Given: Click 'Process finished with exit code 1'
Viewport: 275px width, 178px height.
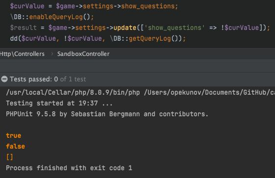Looking at the screenshot, I should [x=69, y=168].
